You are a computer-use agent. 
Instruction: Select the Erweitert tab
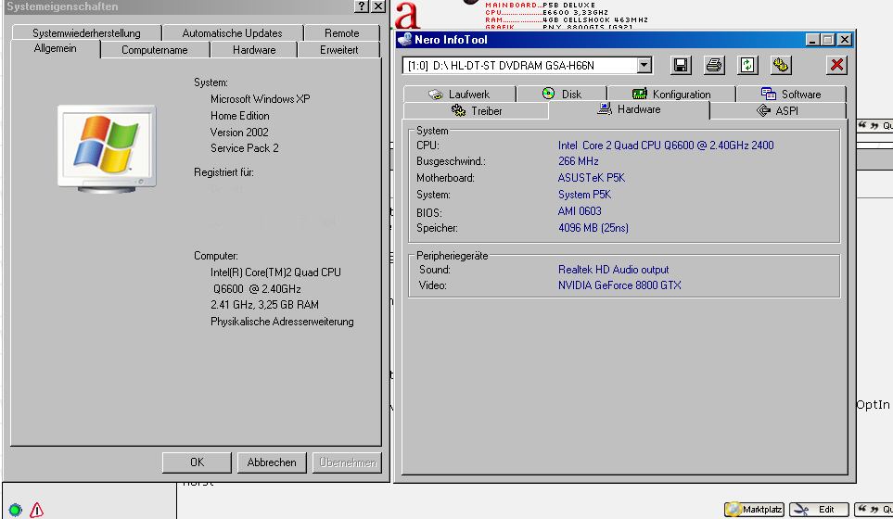[x=338, y=50]
